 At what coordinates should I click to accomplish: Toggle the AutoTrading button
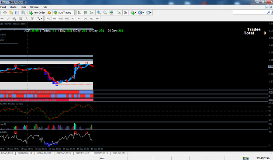62,13
